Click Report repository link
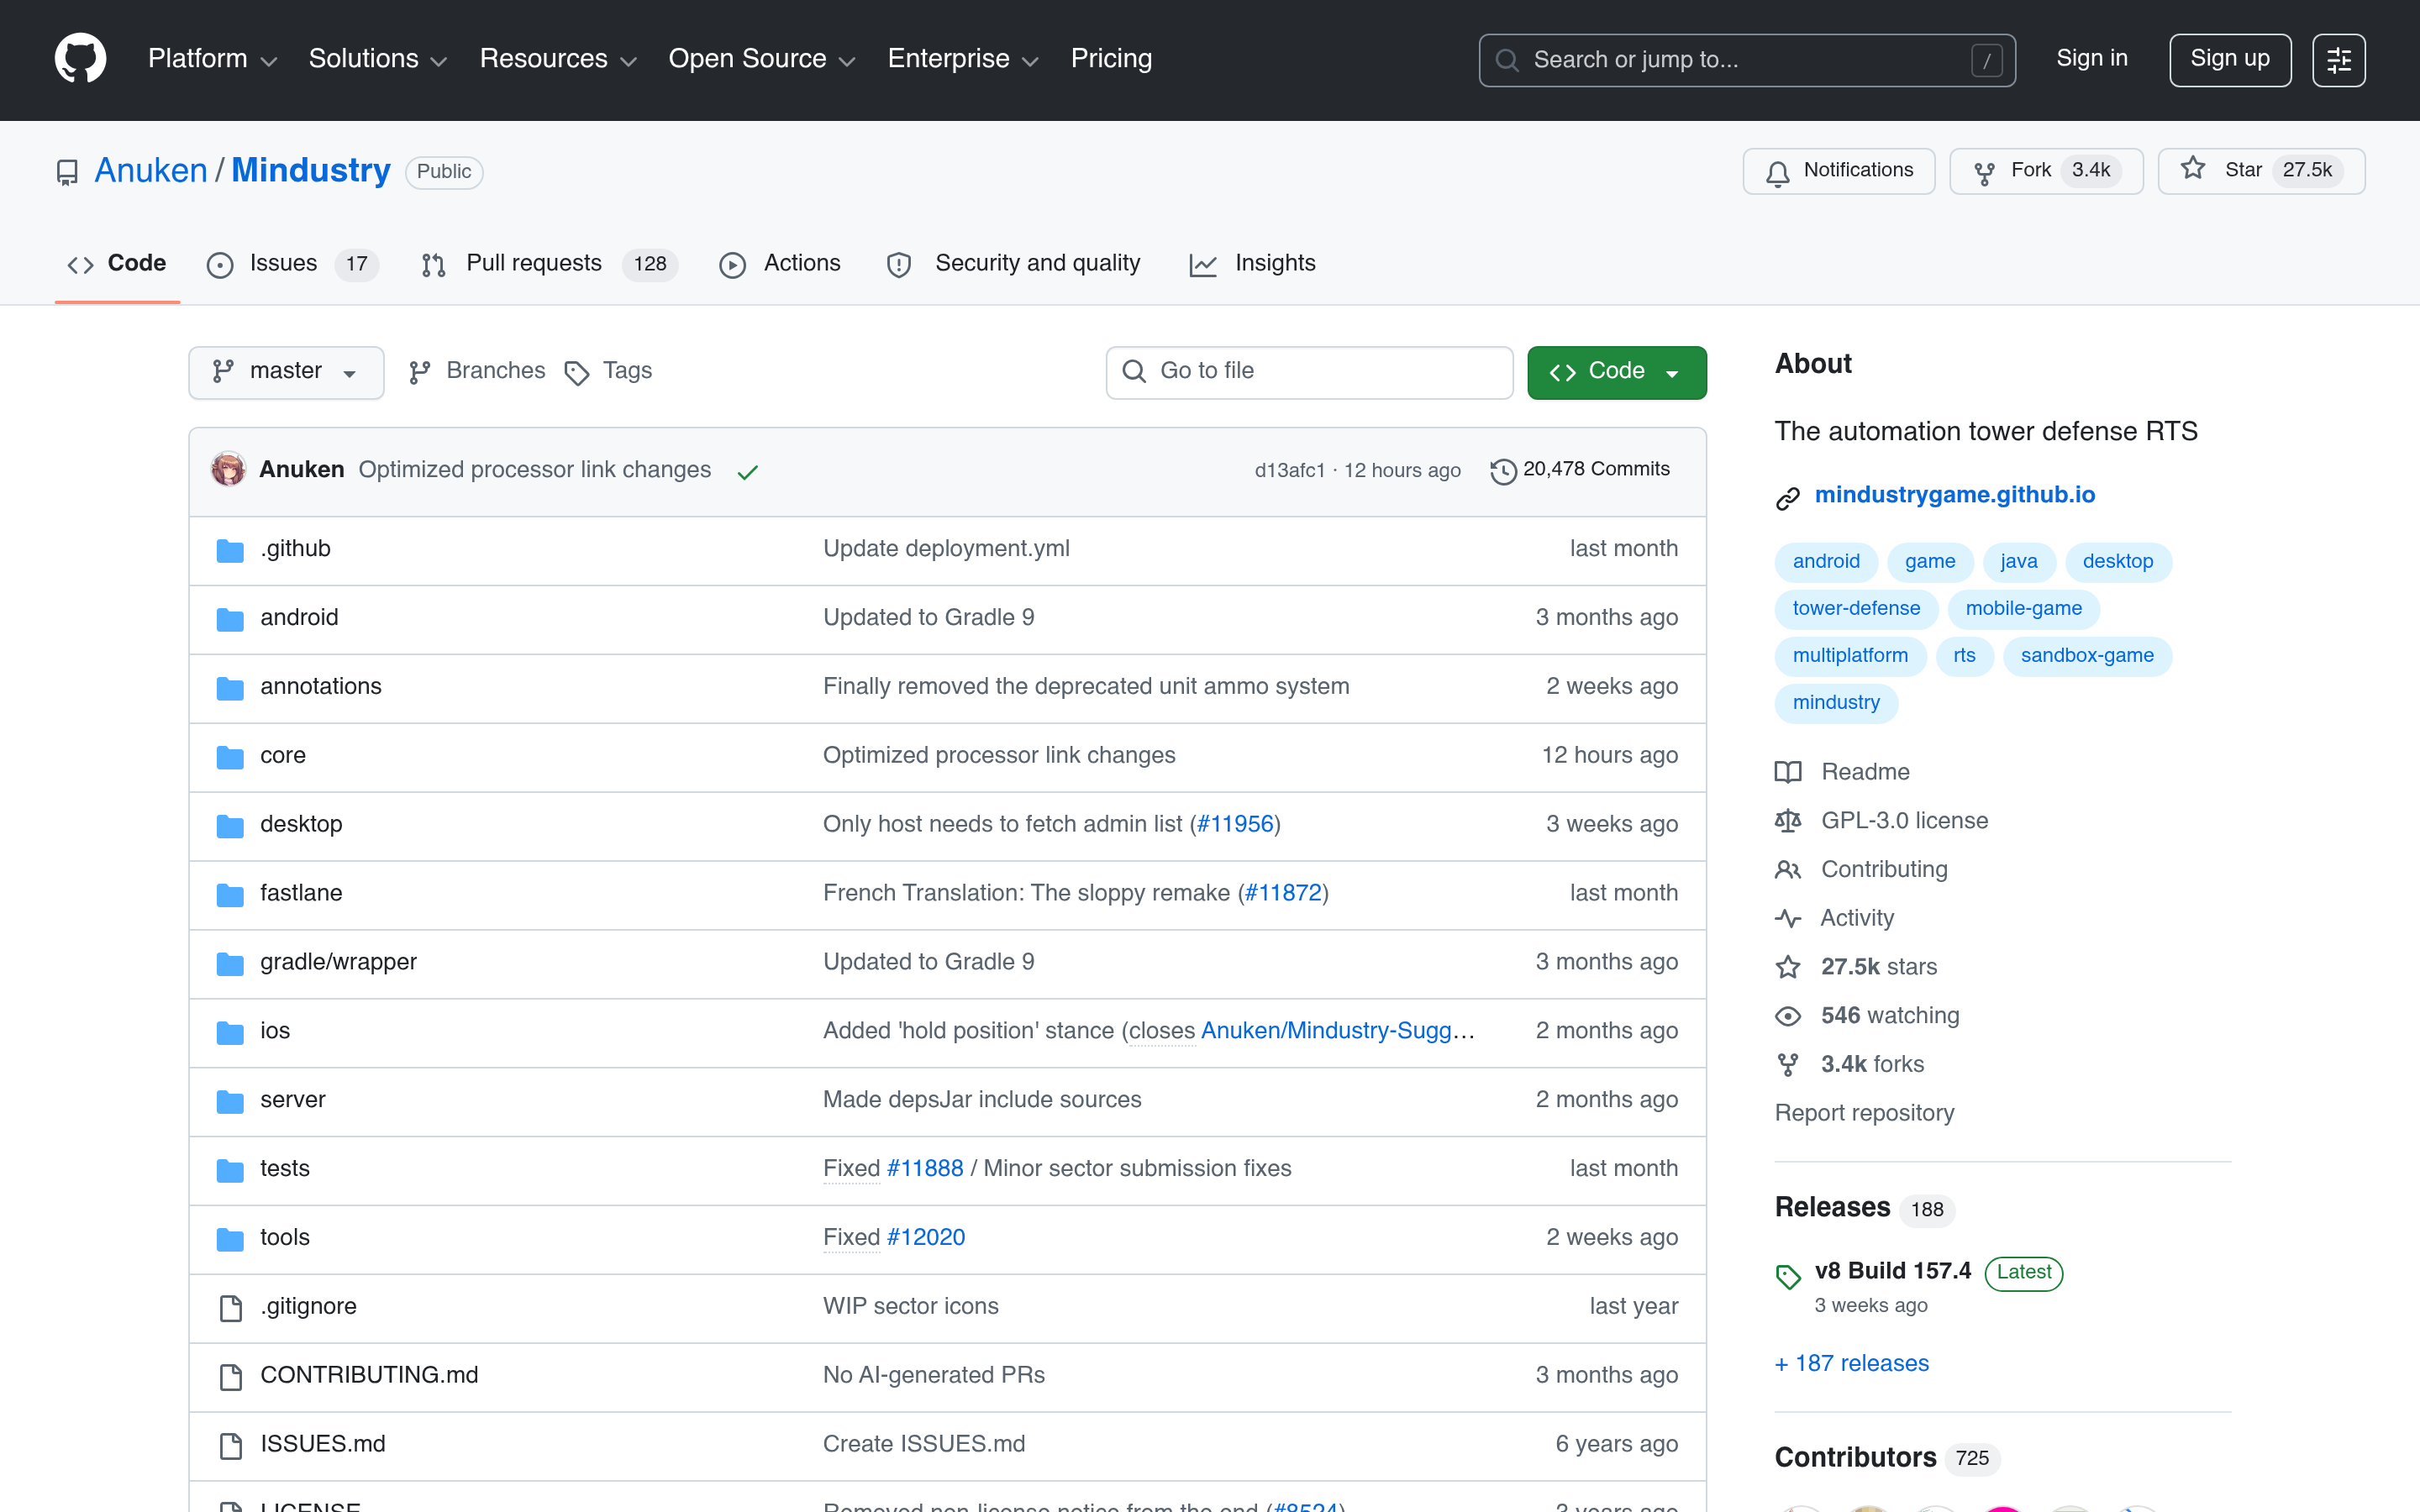This screenshot has height=1512, width=2420. tap(1864, 1113)
